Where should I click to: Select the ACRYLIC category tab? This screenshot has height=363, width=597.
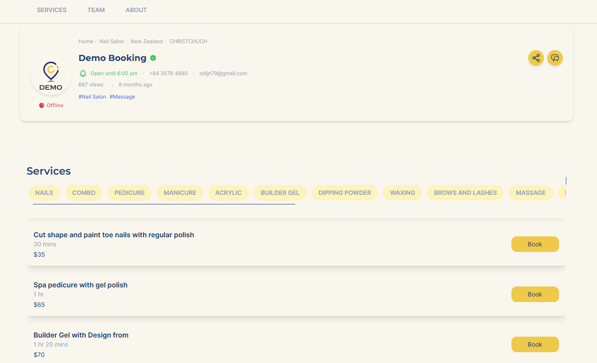(228, 193)
